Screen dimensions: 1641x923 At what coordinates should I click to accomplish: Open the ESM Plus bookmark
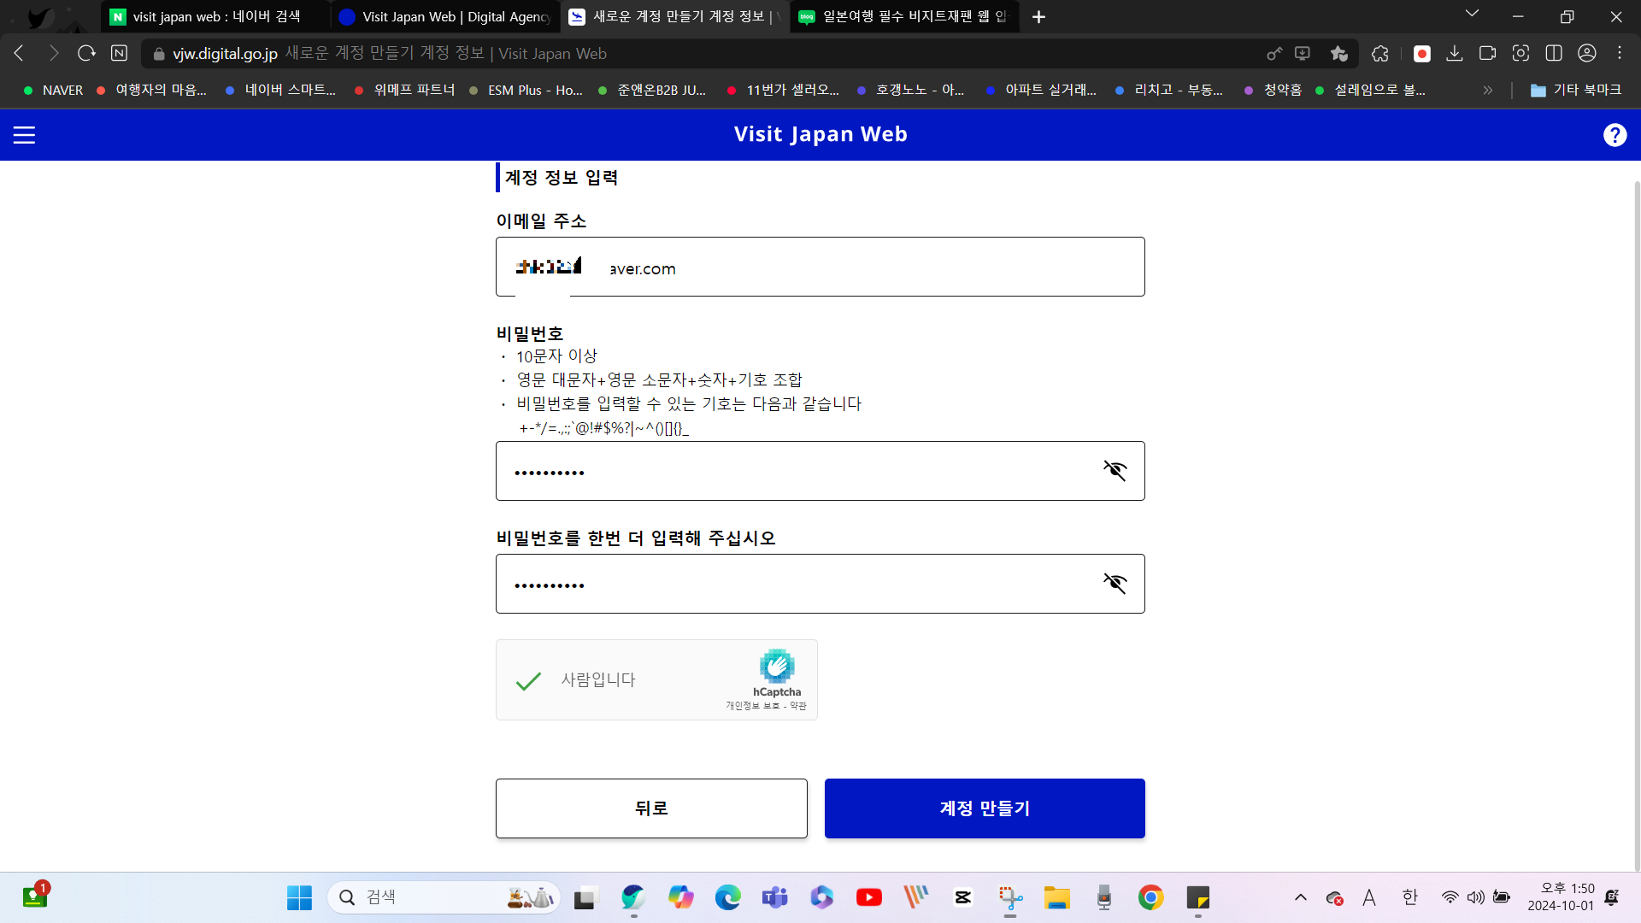point(526,90)
